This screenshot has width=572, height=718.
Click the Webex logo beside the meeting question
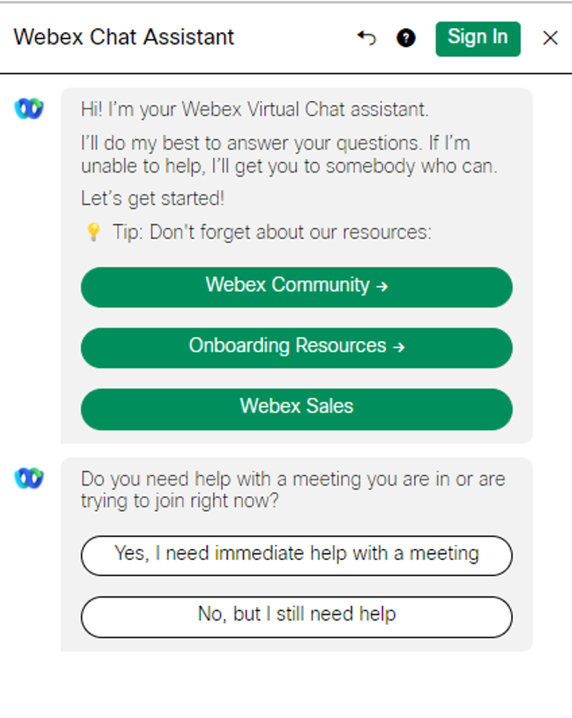point(29,479)
